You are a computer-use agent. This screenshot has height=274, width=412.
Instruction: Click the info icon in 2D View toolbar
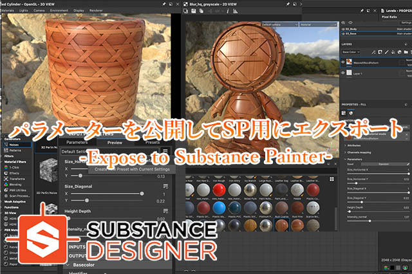pyautogui.click(x=227, y=11)
